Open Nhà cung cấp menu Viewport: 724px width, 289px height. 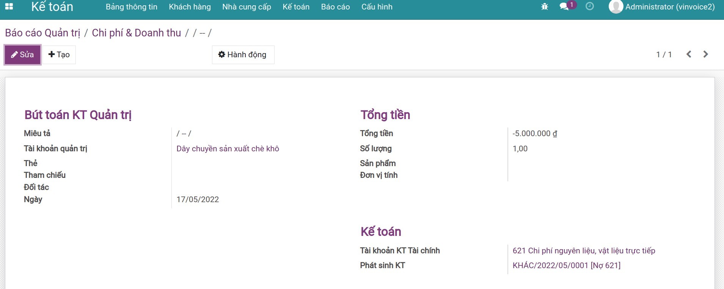pyautogui.click(x=247, y=7)
